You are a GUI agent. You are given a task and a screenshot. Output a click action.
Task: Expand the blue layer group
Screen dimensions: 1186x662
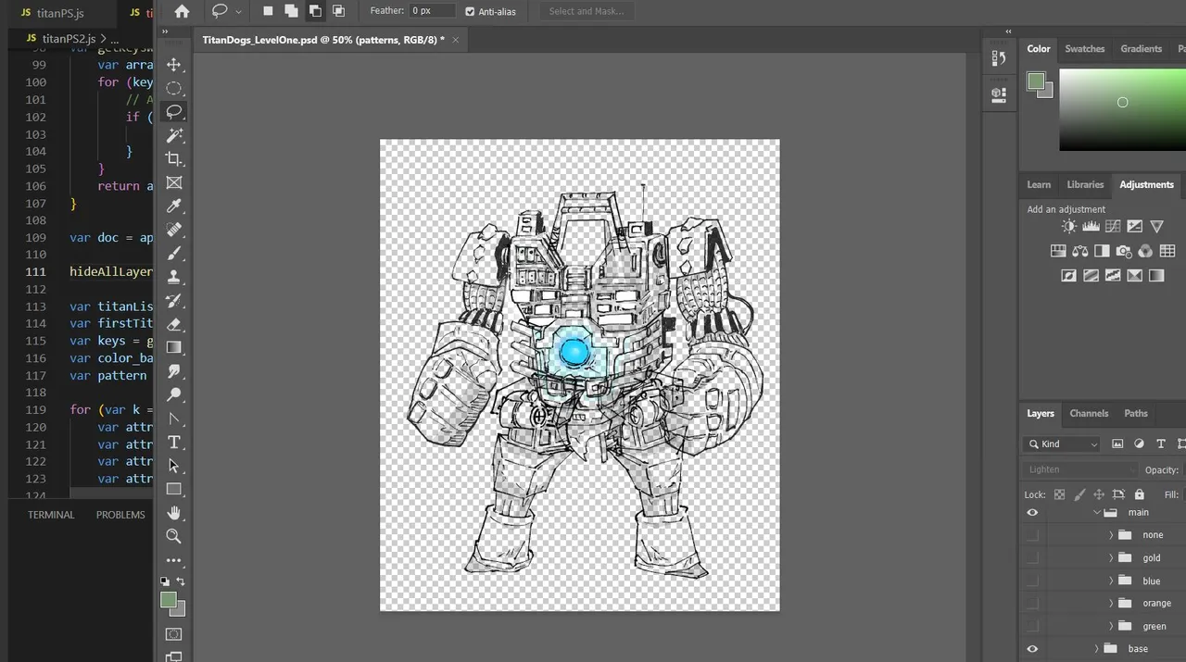click(x=1111, y=581)
